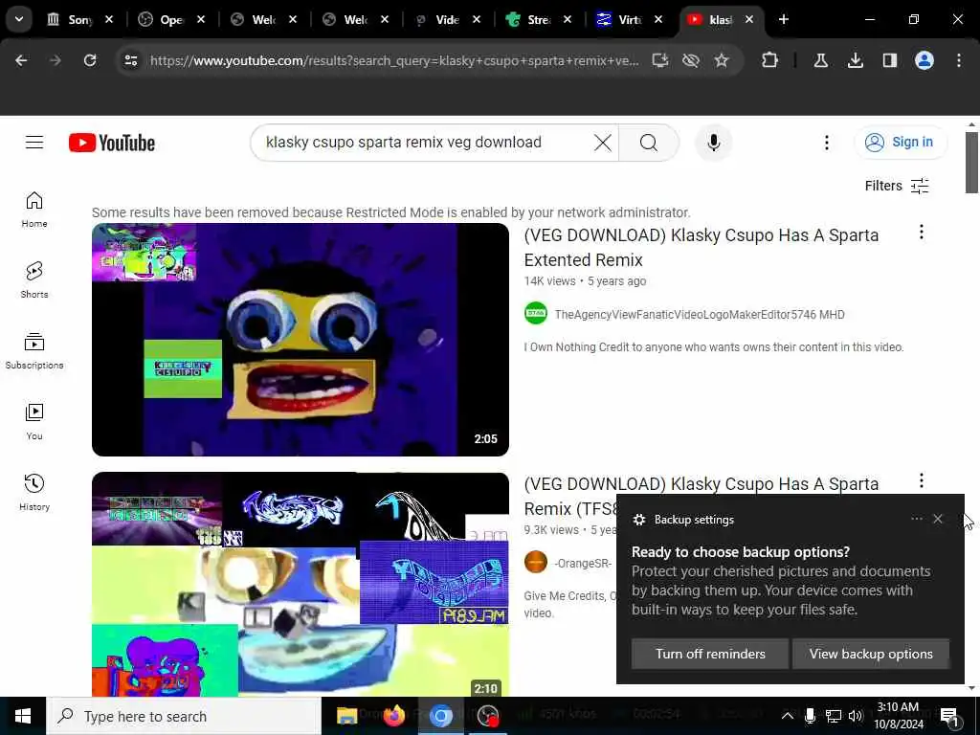Image resolution: width=980 pixels, height=735 pixels.
Task: Open Home in the YouTube sidebar
Action: coord(34,210)
